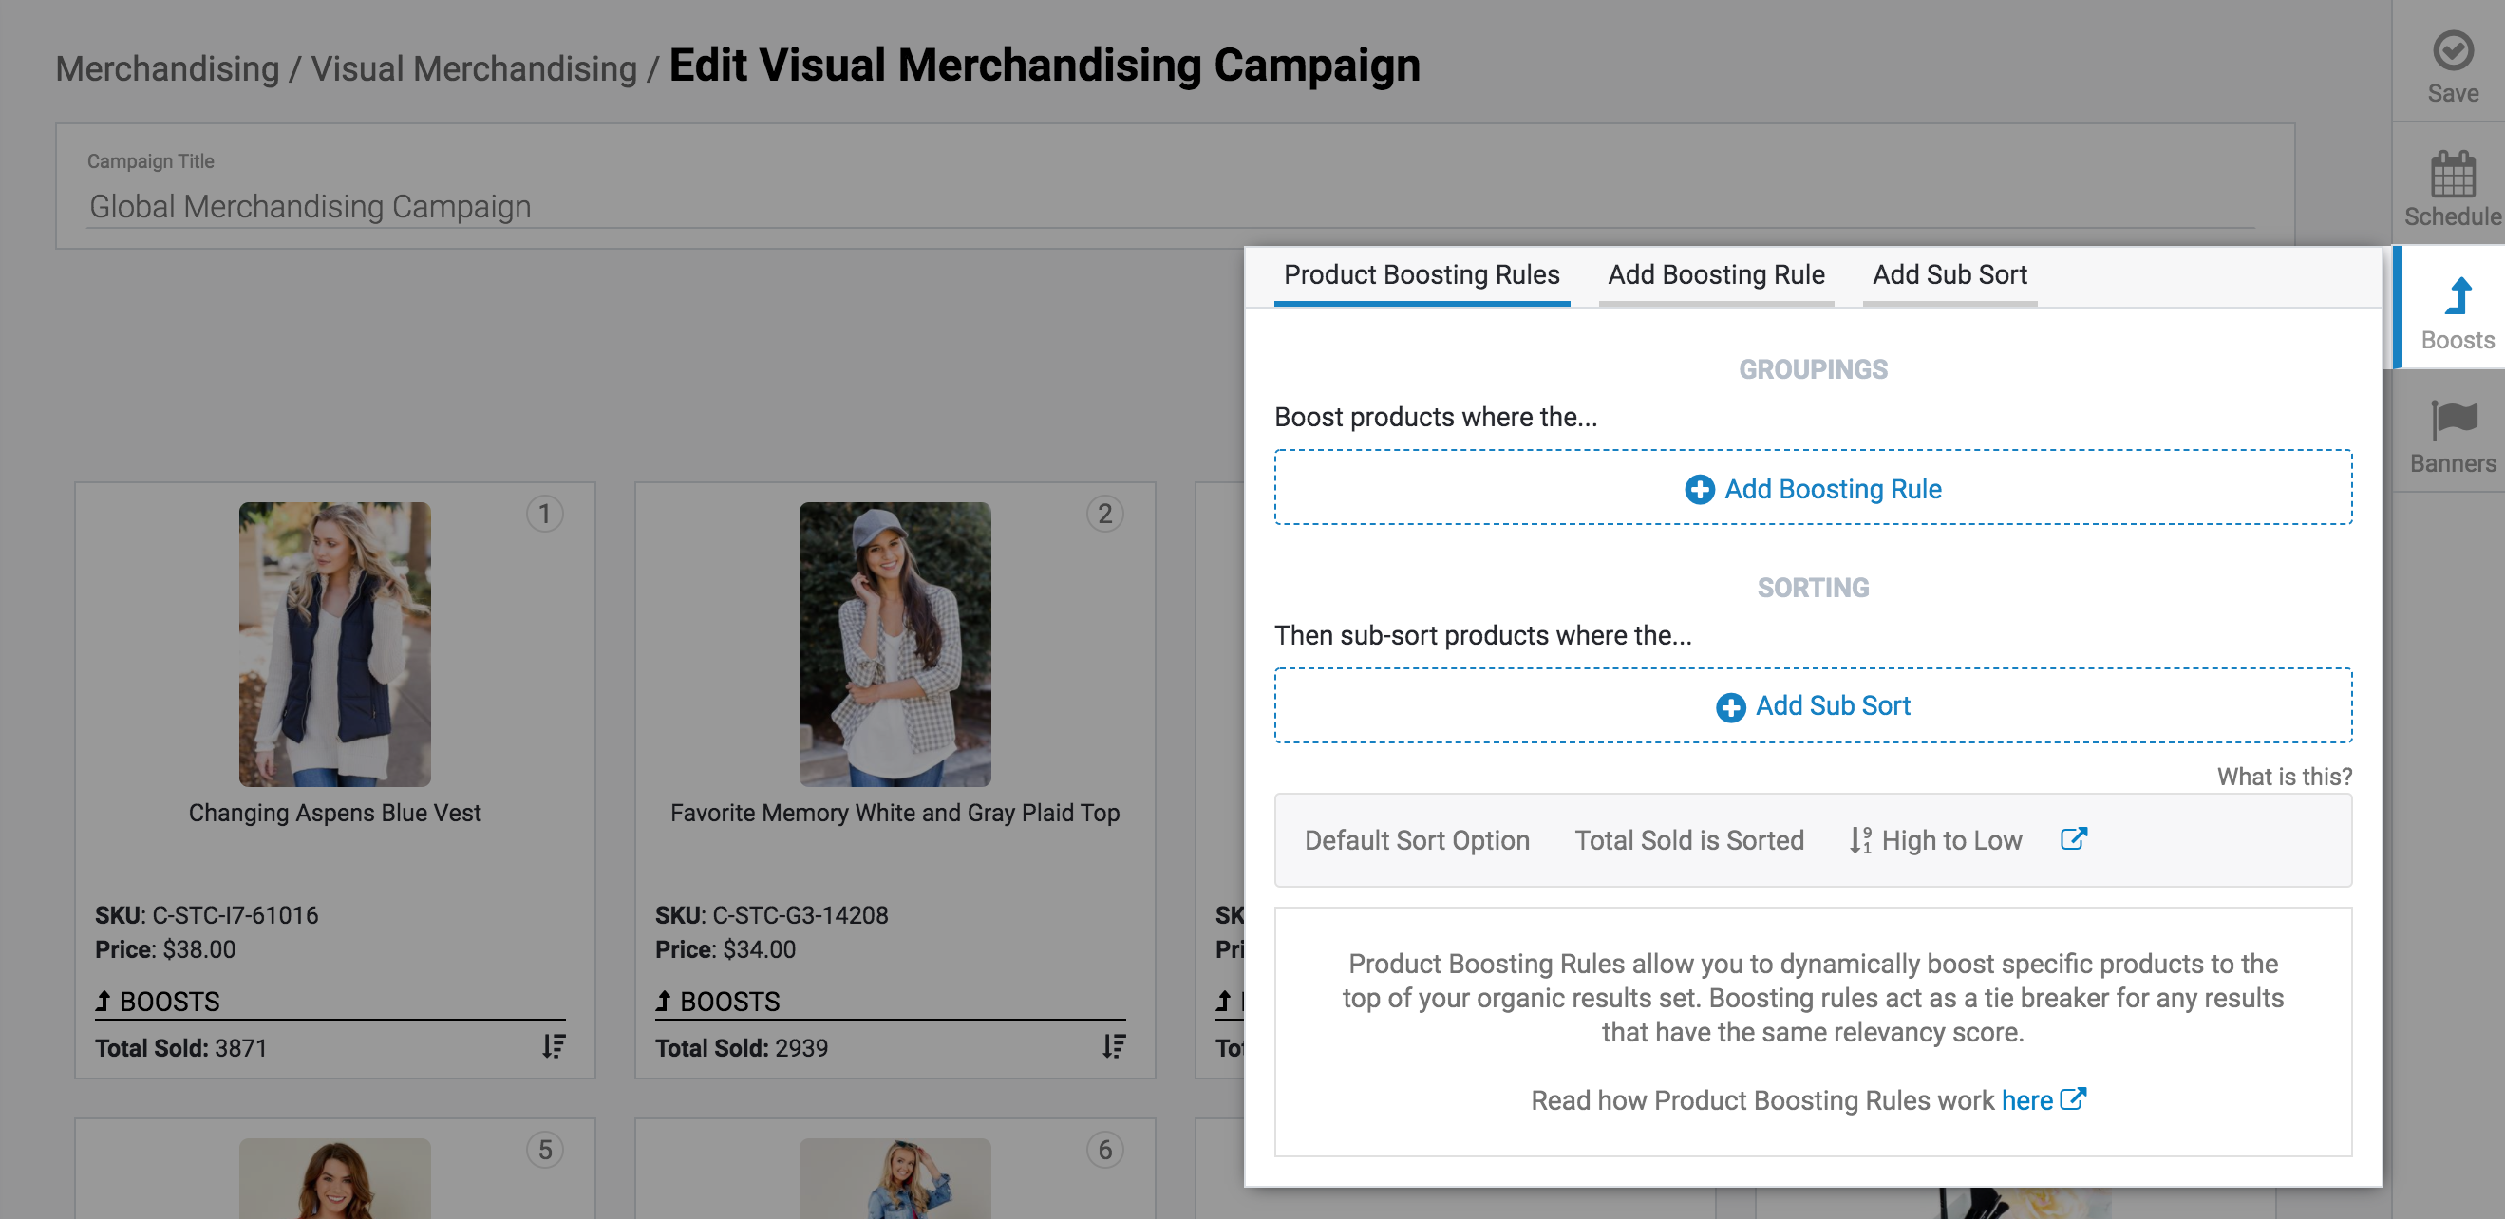Click the GROUPINGS section heading

point(1813,369)
